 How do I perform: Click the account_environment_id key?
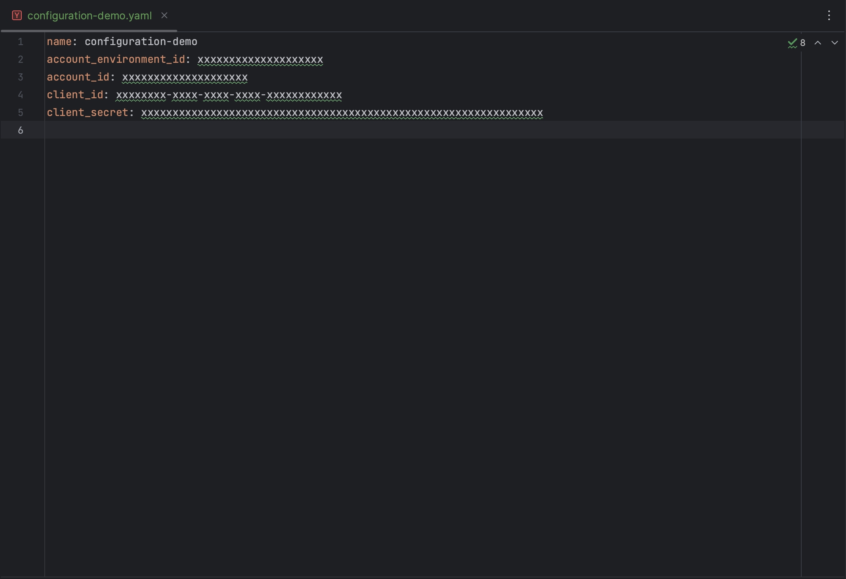click(116, 60)
